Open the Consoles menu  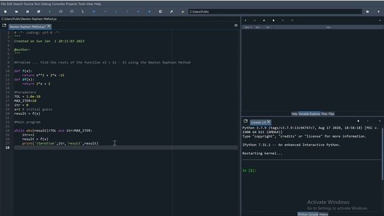[59, 4]
